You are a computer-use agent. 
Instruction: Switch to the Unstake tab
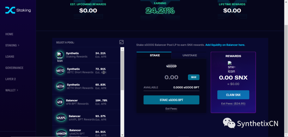point(190,55)
